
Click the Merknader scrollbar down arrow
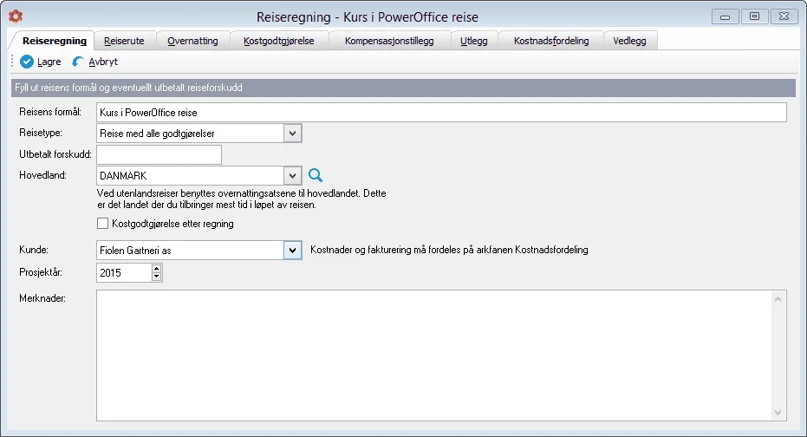(x=779, y=413)
